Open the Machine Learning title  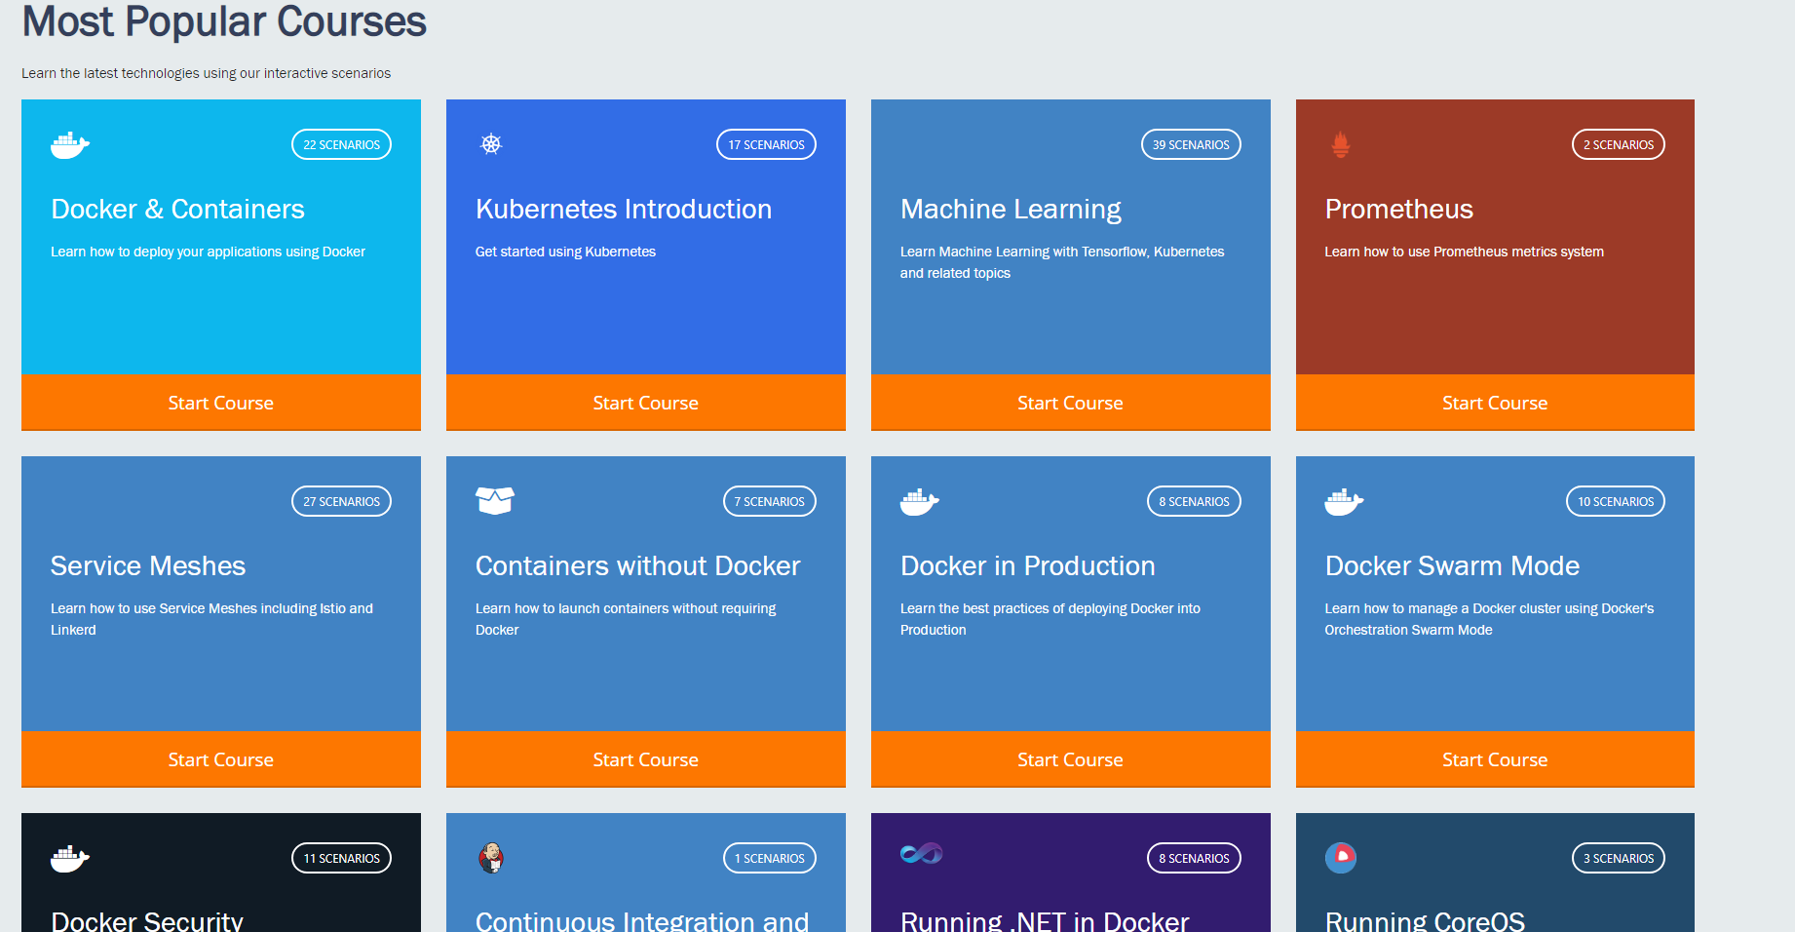point(1011,210)
